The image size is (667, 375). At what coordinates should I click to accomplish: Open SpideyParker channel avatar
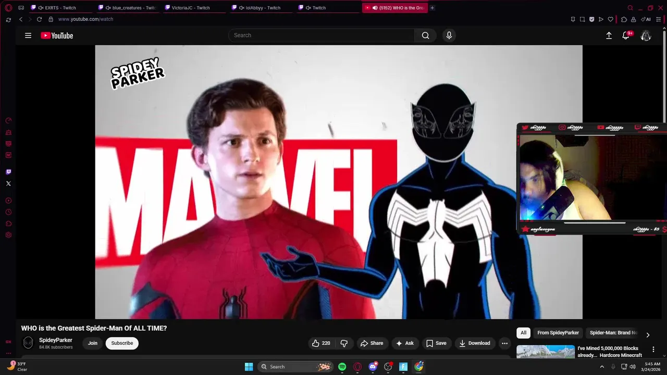point(28,343)
